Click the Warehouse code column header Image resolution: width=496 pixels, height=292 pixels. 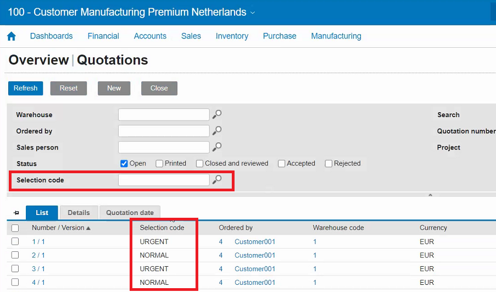click(x=338, y=228)
